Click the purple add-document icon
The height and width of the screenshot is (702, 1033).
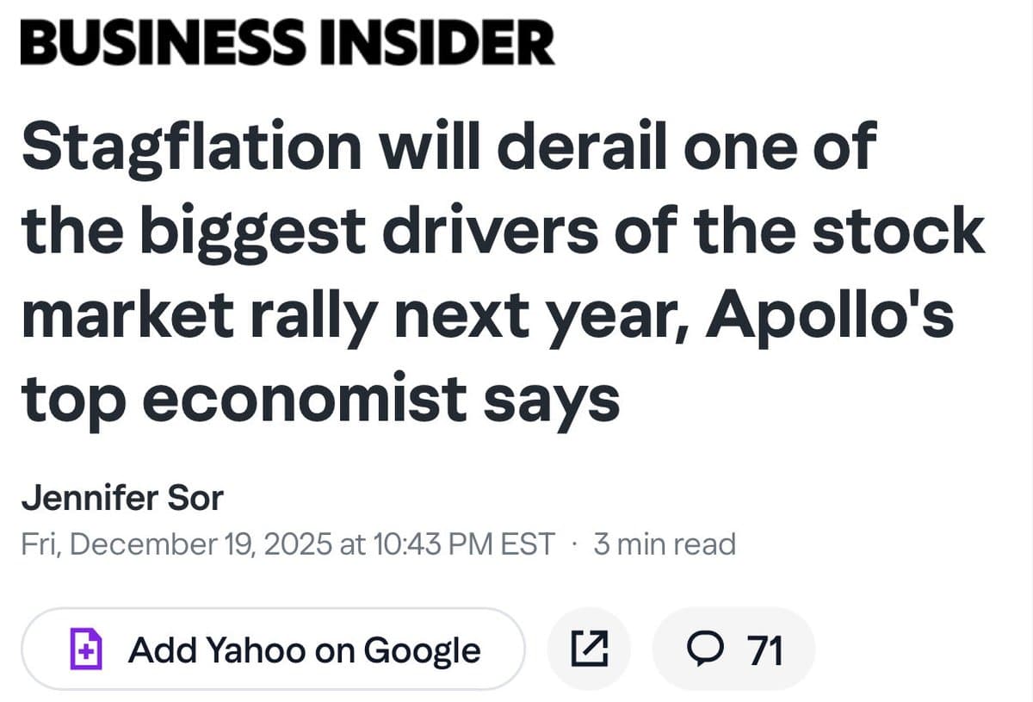pos(86,649)
